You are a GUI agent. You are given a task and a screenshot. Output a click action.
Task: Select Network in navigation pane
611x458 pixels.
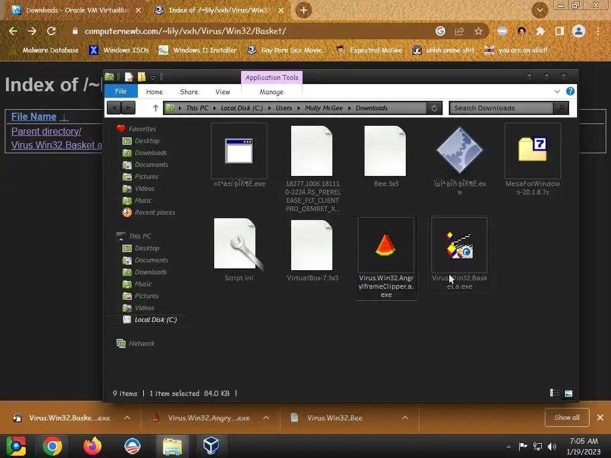pos(135,343)
